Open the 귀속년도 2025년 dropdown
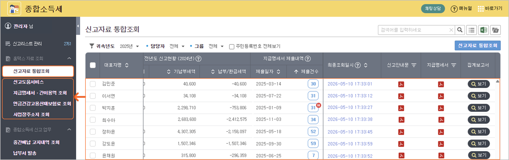This screenshot has height=160, width=509. click(x=129, y=46)
